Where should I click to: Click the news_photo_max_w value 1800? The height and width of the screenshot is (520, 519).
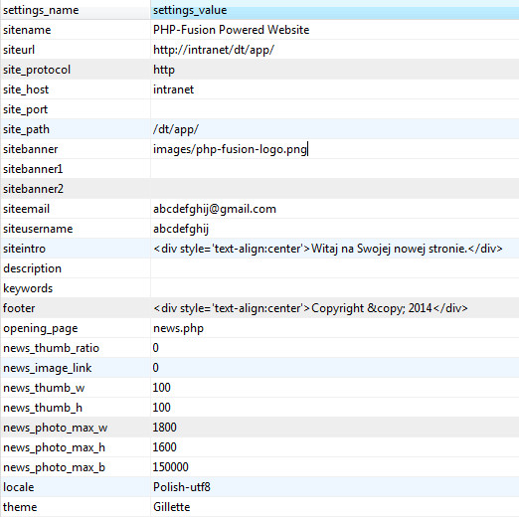(164, 428)
